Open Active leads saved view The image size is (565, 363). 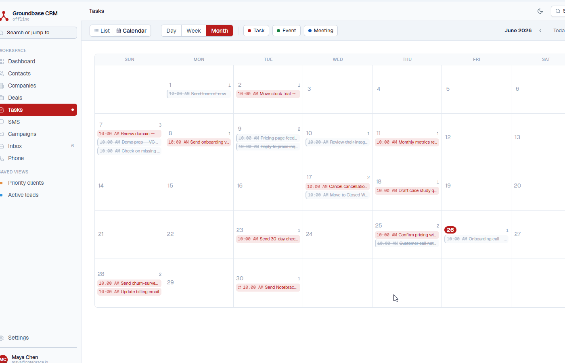(38, 195)
